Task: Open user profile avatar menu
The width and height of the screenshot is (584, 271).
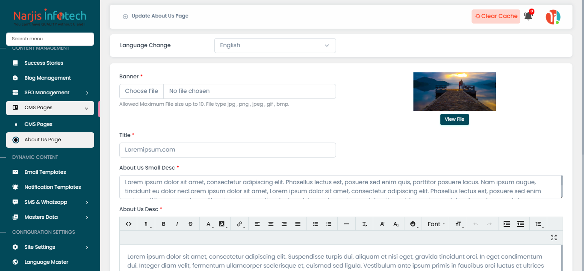Action: coord(553,17)
